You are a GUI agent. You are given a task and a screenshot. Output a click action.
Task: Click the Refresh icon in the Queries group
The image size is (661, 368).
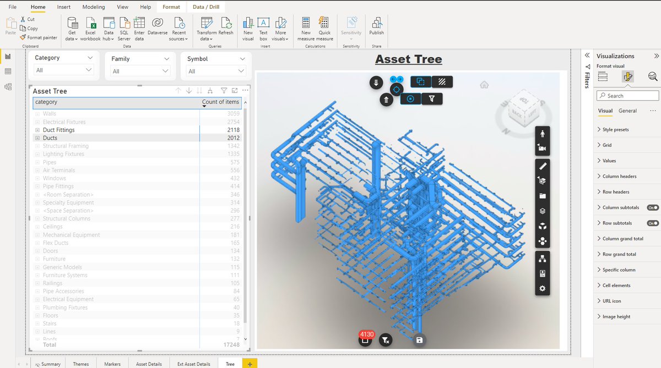click(x=226, y=26)
